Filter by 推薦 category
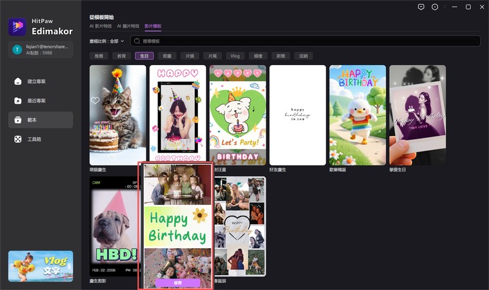The width and height of the screenshot is (489, 290). click(x=99, y=56)
